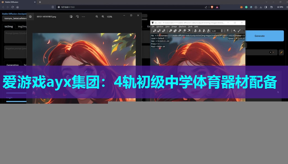Image resolution: width=288 pixels, height=164 pixels.
Task: Close the Stable Diffusion browser tab
Action: click(35, 2)
